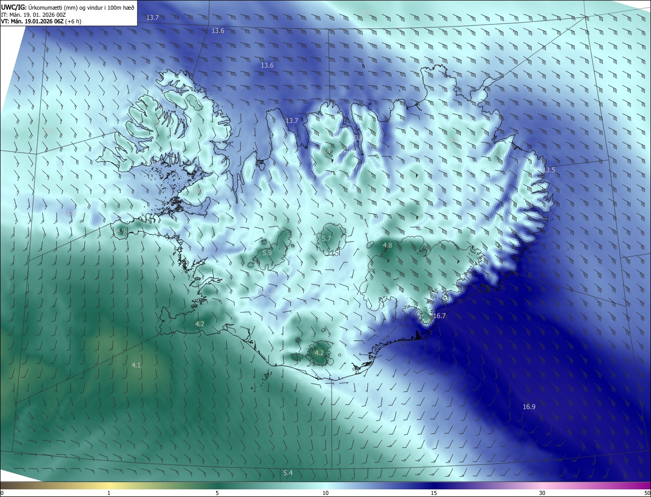Click the 'VT: Mán. 19.01.2026 06Z (+6 h)' line
Viewport: 651px width, 497px height.
[41, 21]
